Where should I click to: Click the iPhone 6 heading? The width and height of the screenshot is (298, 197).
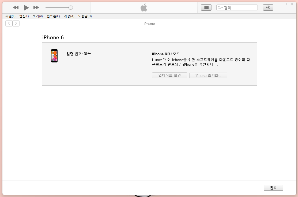(x=53, y=38)
